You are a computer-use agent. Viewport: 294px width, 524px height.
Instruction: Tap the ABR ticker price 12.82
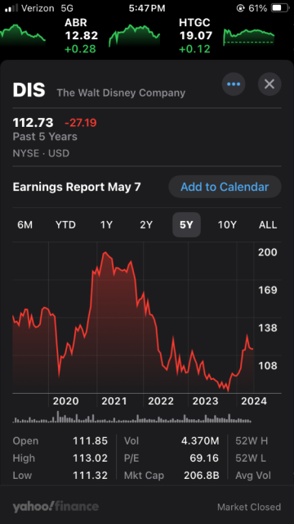click(82, 35)
